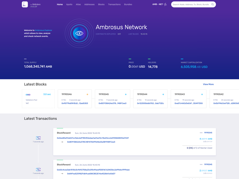This screenshot has width=239, height=179.
Task: Click the last block time 15:43:15
Action: tap(144, 34)
